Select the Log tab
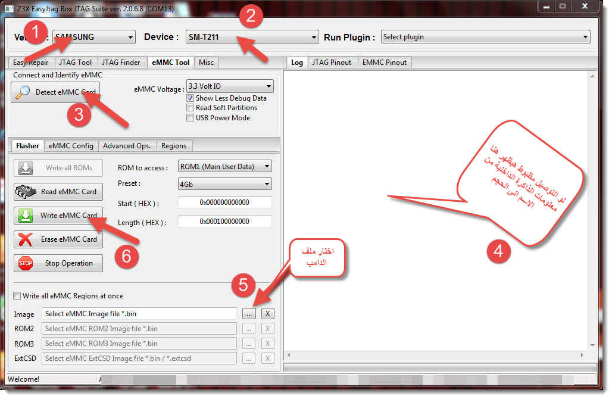Viewport: 612px width, 399px height. click(297, 63)
